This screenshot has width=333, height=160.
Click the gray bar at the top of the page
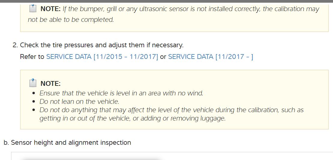pos(166,1)
